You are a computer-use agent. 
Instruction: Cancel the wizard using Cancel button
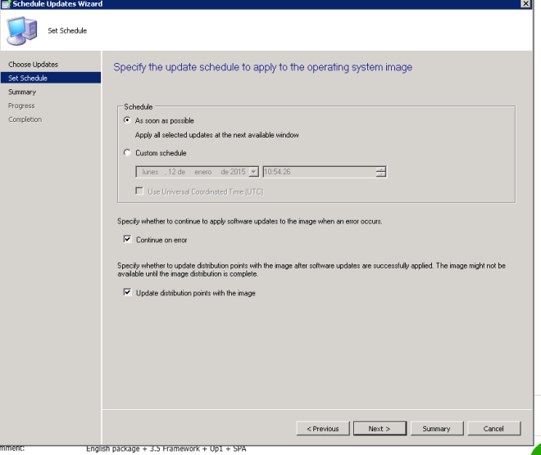(x=493, y=429)
